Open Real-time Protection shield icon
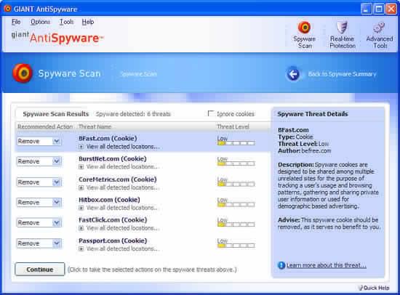The height and width of the screenshot is (295, 400). pyautogui.click(x=342, y=28)
